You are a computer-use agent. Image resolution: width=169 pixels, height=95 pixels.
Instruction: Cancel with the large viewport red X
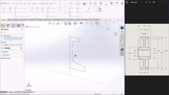coord(116,34)
